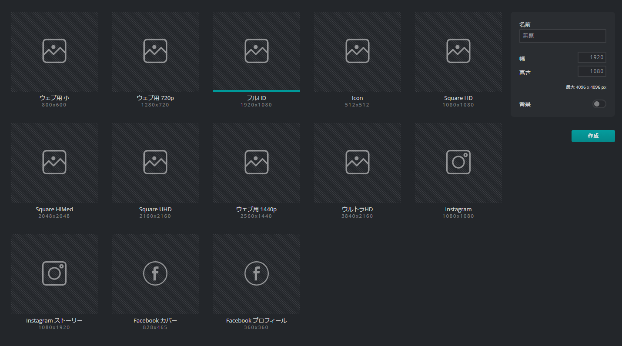
Task: Select the Square HD 1080x1080 thumbnail
Action: point(458,51)
